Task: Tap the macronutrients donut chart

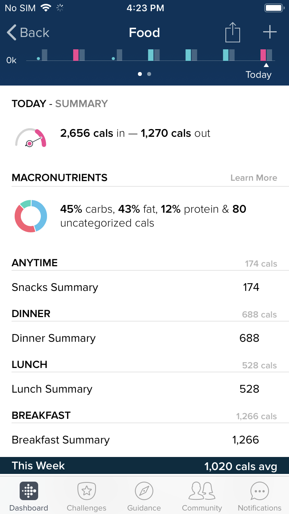Action: (x=31, y=216)
